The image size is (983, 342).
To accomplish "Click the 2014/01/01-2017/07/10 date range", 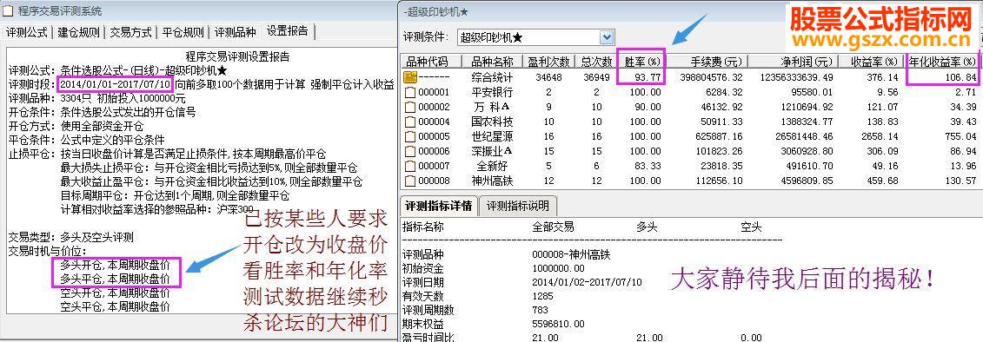I will 115,84.
